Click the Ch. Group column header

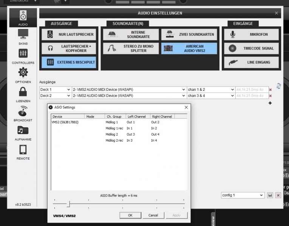(x=115, y=116)
